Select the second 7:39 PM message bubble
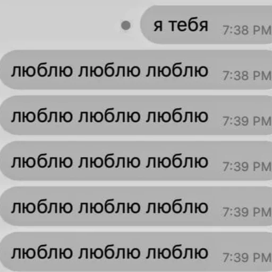The height and width of the screenshot is (272, 272). click(x=136, y=161)
